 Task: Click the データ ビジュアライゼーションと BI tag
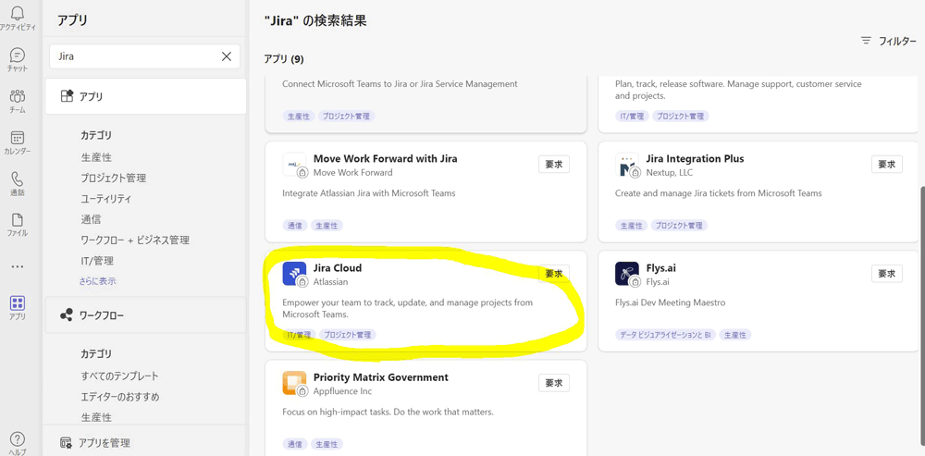[666, 335]
